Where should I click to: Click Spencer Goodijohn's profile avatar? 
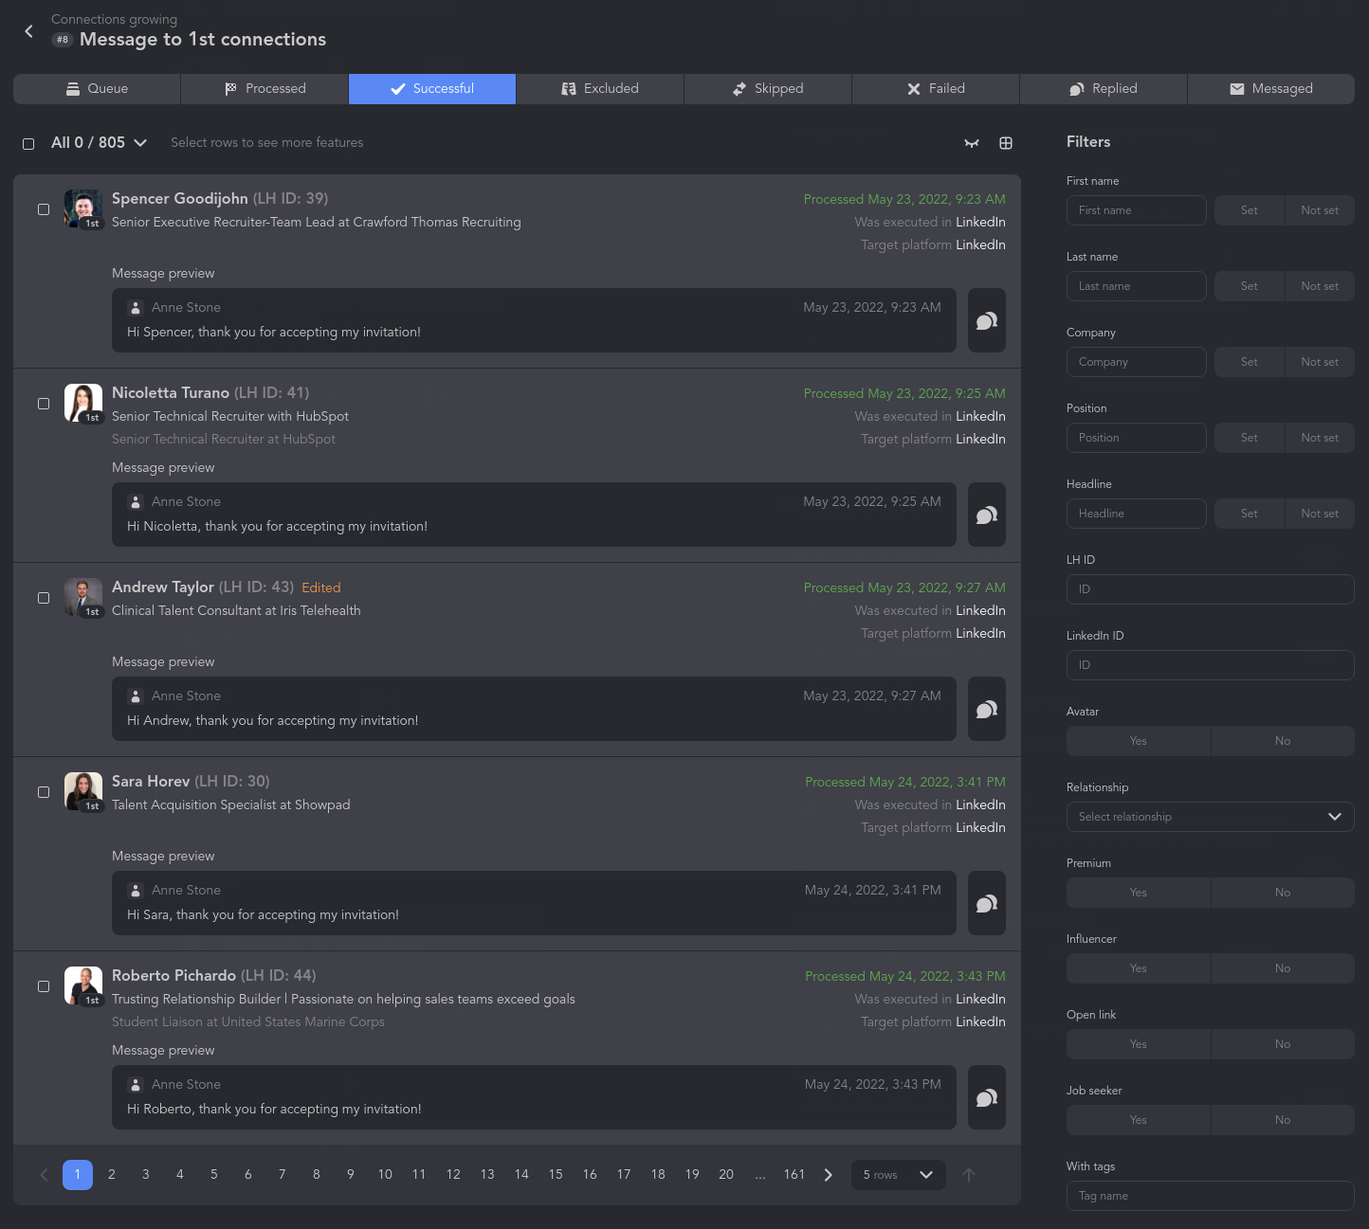tap(83, 208)
